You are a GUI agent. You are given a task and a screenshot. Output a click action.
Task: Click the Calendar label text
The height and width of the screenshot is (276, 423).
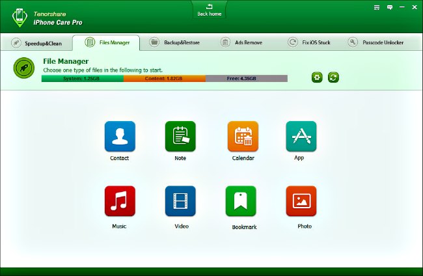click(x=243, y=158)
